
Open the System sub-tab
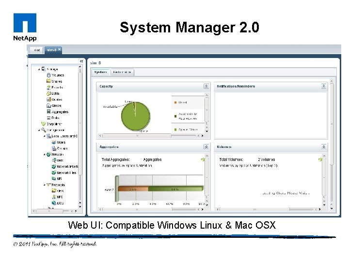coord(101,72)
